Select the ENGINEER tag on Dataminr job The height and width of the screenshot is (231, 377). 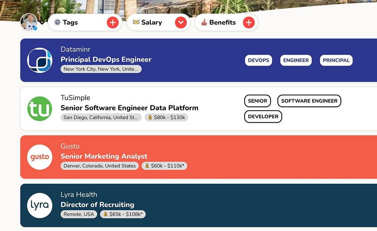(x=296, y=60)
